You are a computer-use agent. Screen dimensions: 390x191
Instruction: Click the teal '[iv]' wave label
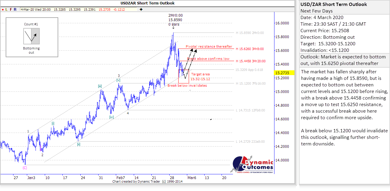tap(111, 117)
